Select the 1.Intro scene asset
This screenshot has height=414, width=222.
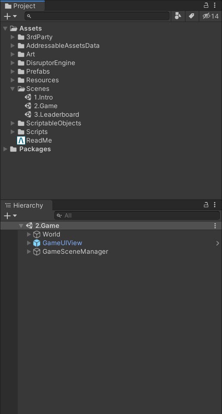point(39,97)
